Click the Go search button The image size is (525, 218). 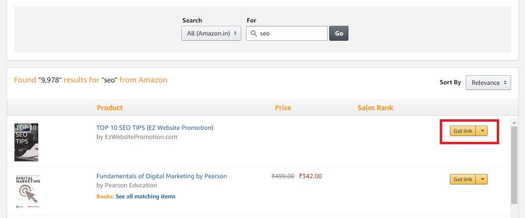click(x=339, y=34)
